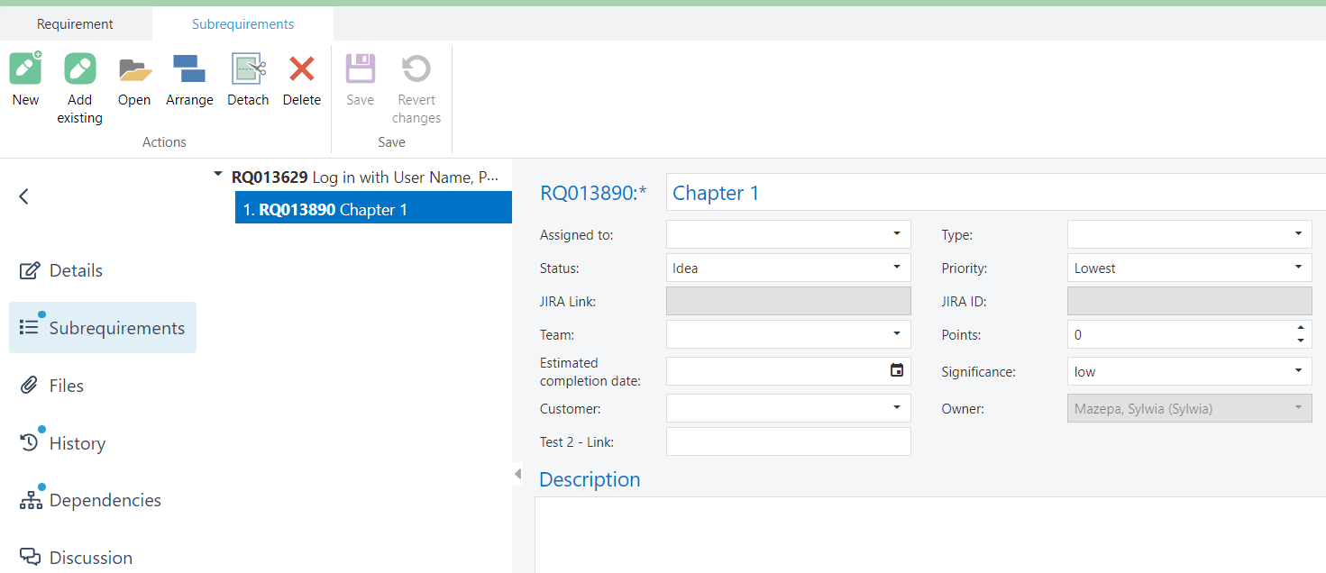Open the calendar picker for completion date
Viewport: 1326px width, 573px height.
tap(896, 370)
